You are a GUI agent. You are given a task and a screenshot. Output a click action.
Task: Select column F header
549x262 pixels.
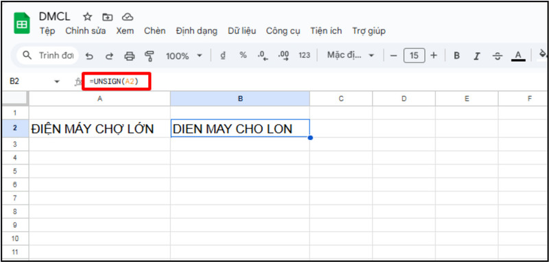click(524, 99)
